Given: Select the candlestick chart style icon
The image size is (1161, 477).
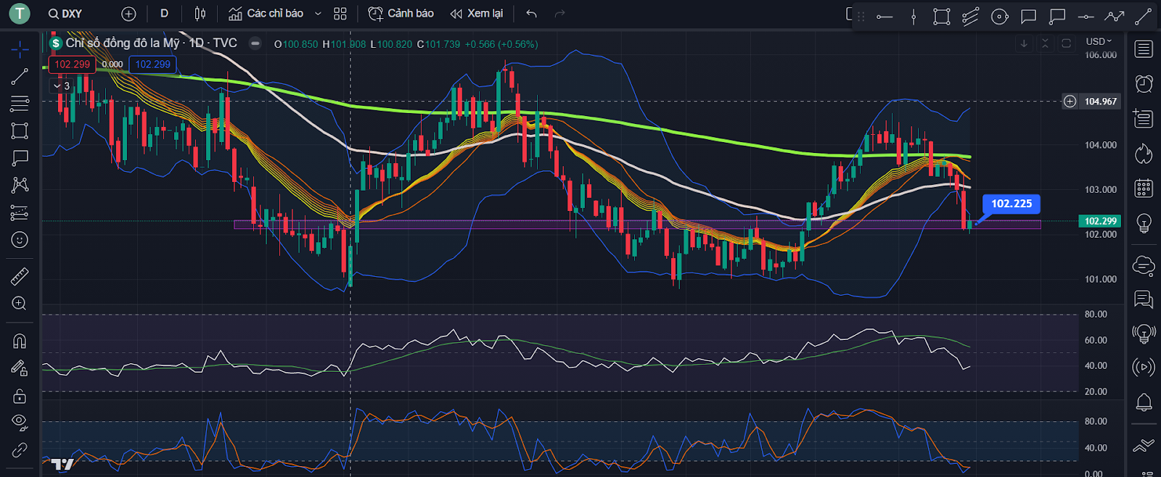Looking at the screenshot, I should [200, 14].
